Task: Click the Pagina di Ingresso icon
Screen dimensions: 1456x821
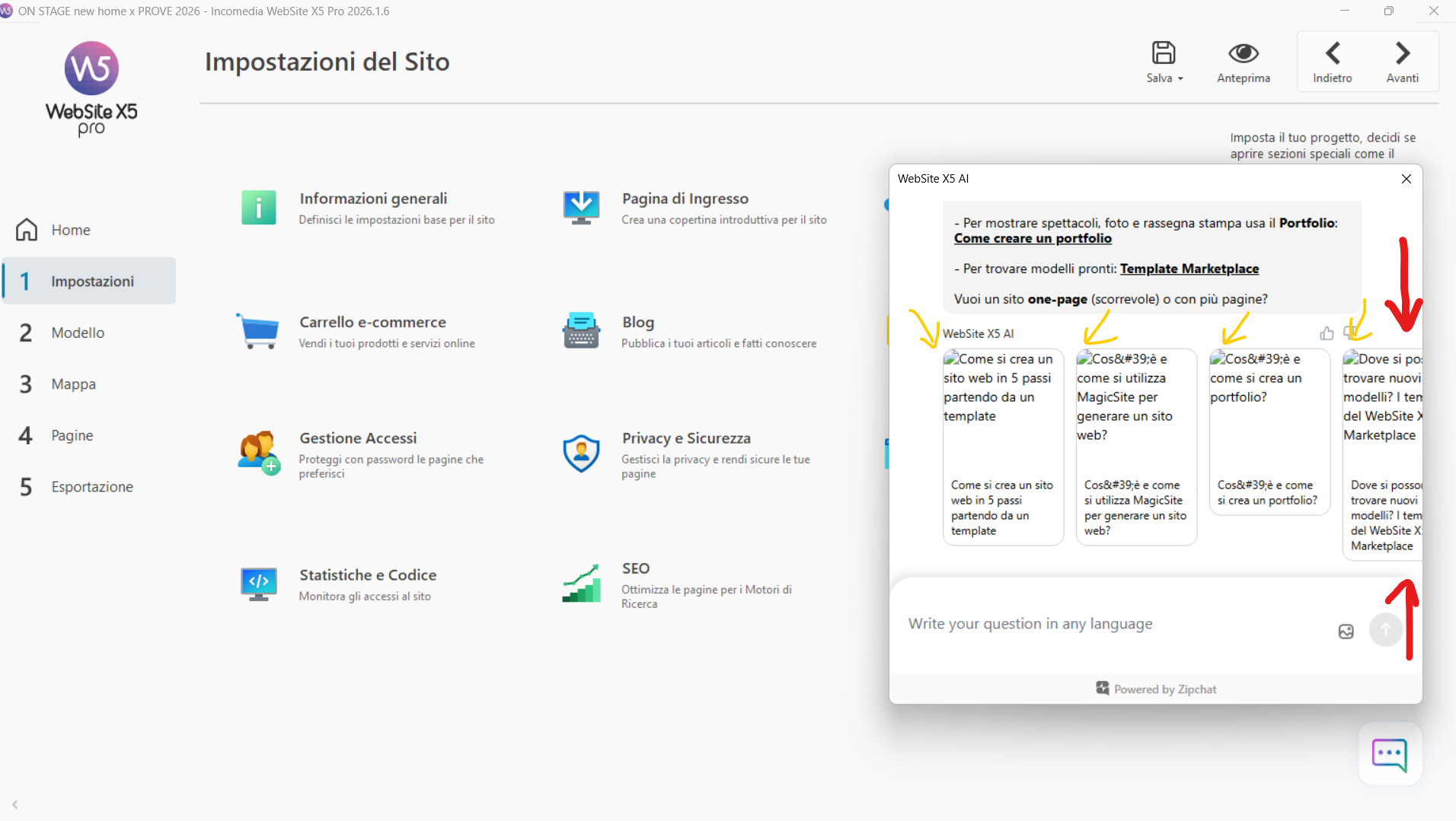Action: [581, 208]
